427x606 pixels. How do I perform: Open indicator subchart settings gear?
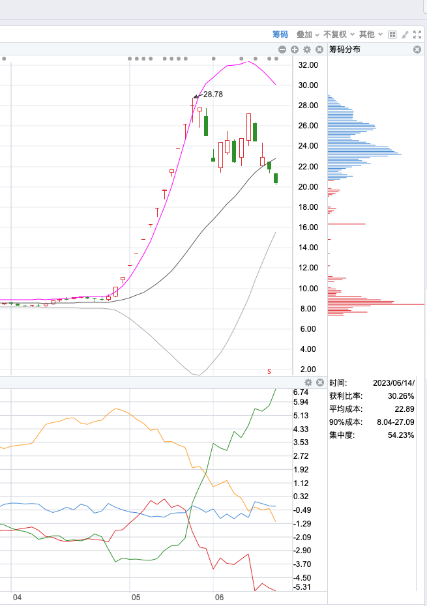(x=308, y=382)
